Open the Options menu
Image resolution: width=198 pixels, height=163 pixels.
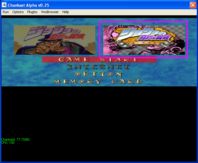pos(18,12)
